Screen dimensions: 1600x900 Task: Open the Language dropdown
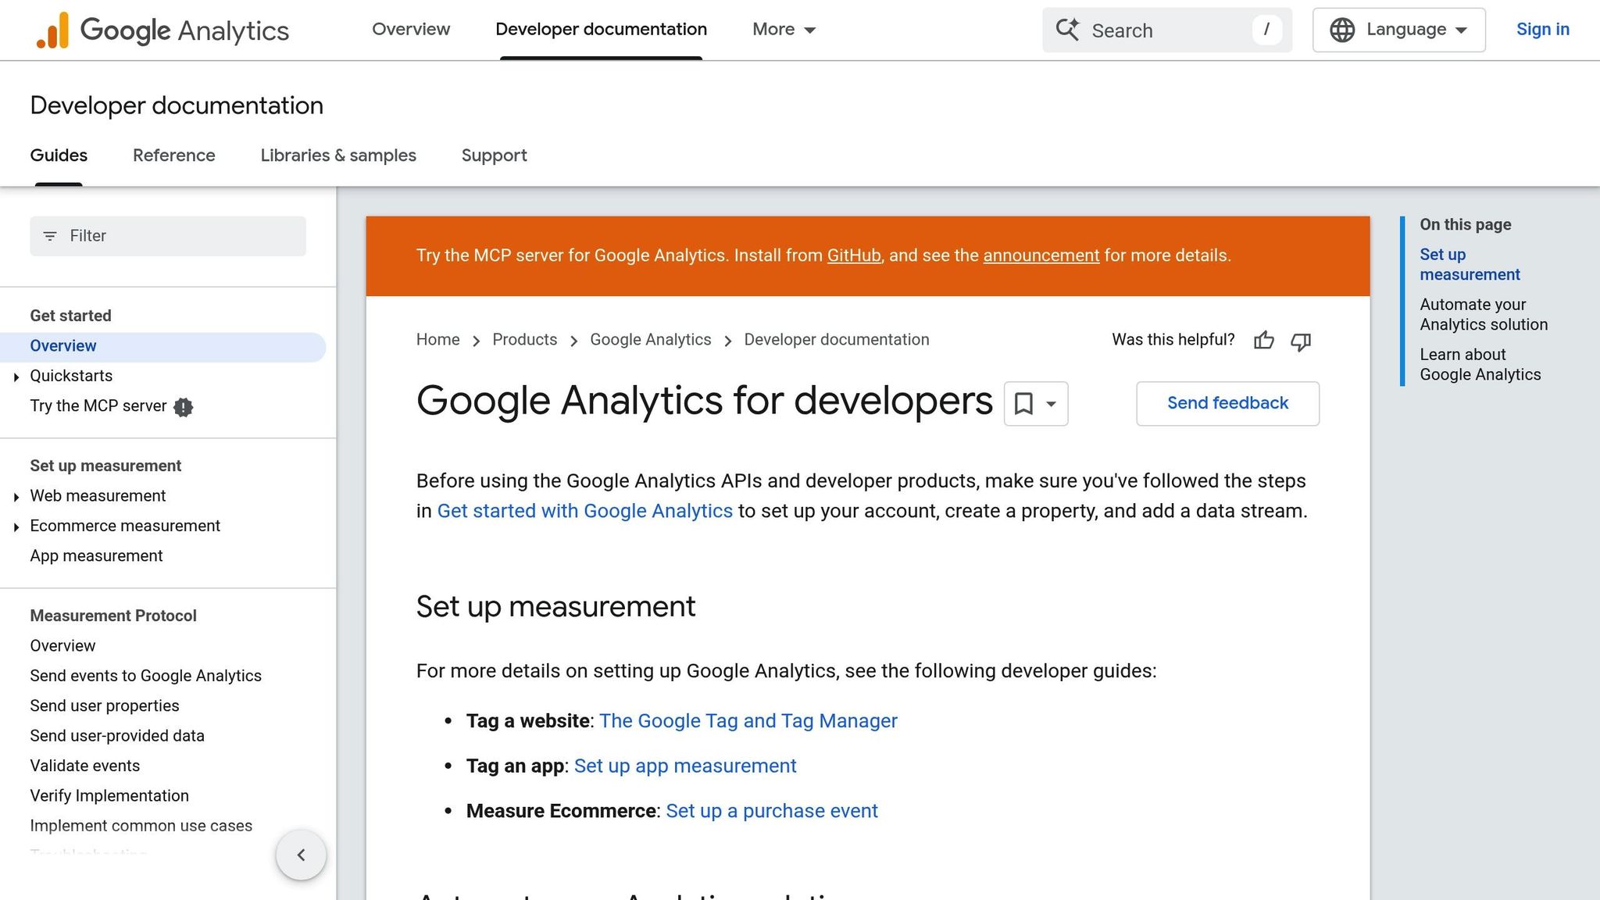click(x=1398, y=30)
